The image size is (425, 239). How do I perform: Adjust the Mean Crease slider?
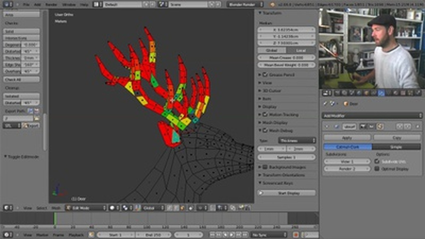(x=286, y=57)
